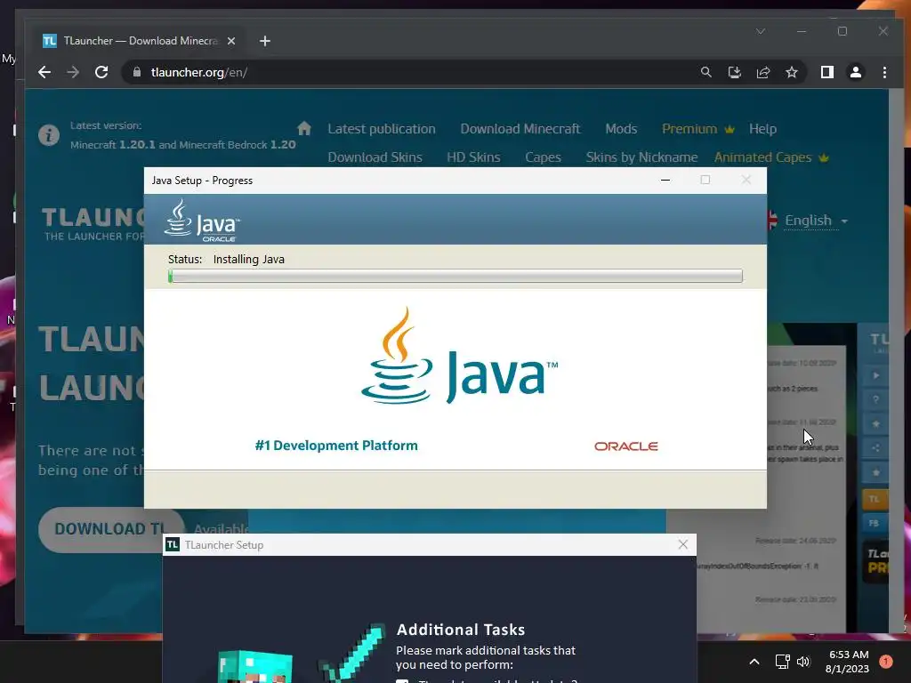This screenshot has height=683, width=911.
Task: Open the Help menu item
Action: pyautogui.click(x=762, y=129)
